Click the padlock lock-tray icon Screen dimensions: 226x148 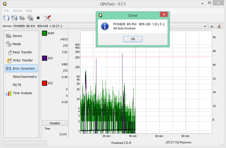[220, 26]
